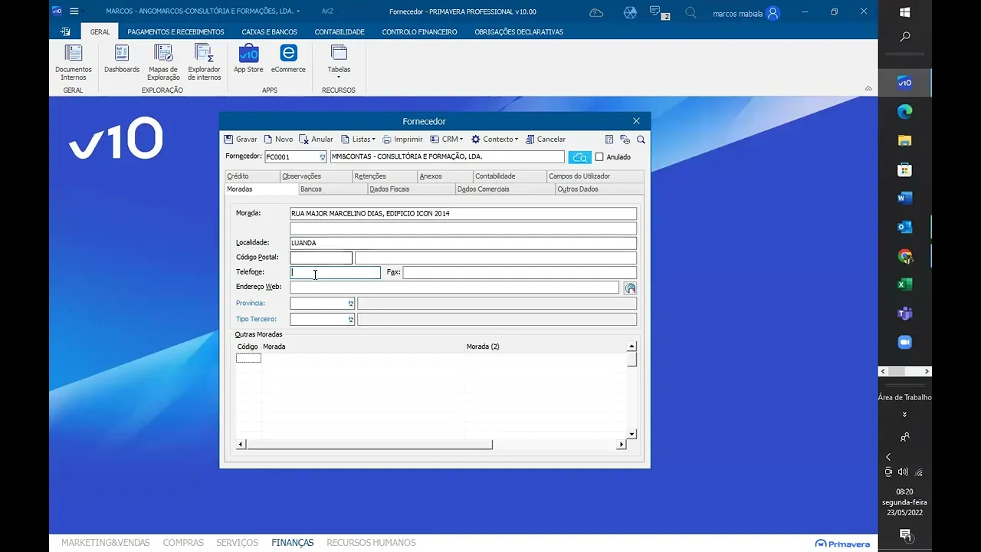Switch to the Dados Fiscais tab

tap(389, 189)
